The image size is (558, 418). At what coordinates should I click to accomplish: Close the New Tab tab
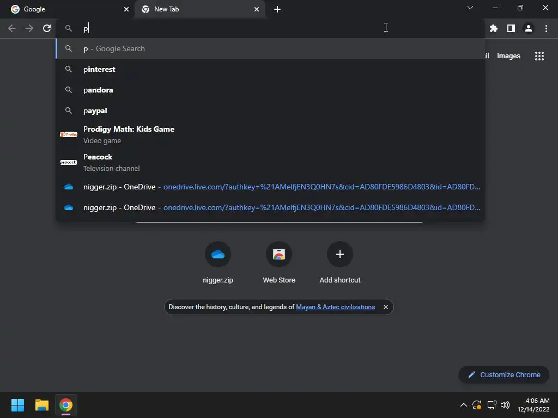pyautogui.click(x=257, y=9)
